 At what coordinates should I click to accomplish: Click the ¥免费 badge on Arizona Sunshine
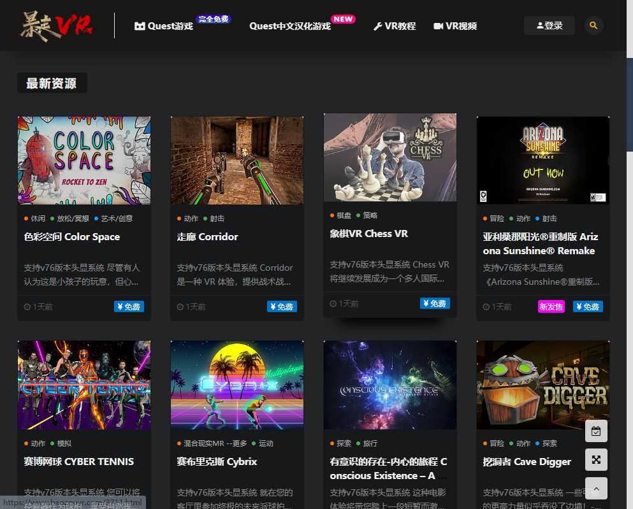[588, 306]
